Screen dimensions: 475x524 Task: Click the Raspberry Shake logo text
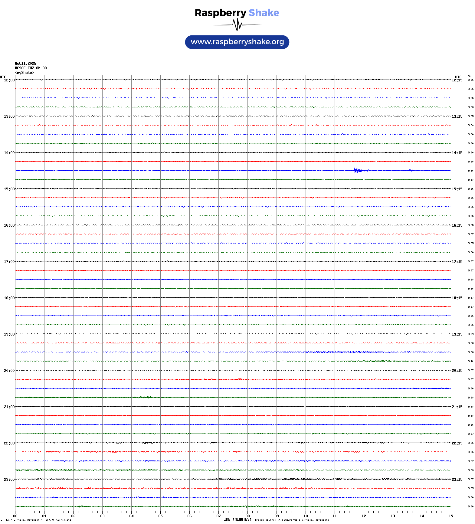tap(237, 13)
